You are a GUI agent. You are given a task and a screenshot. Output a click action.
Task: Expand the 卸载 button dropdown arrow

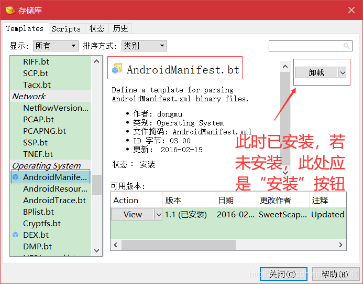343,72
